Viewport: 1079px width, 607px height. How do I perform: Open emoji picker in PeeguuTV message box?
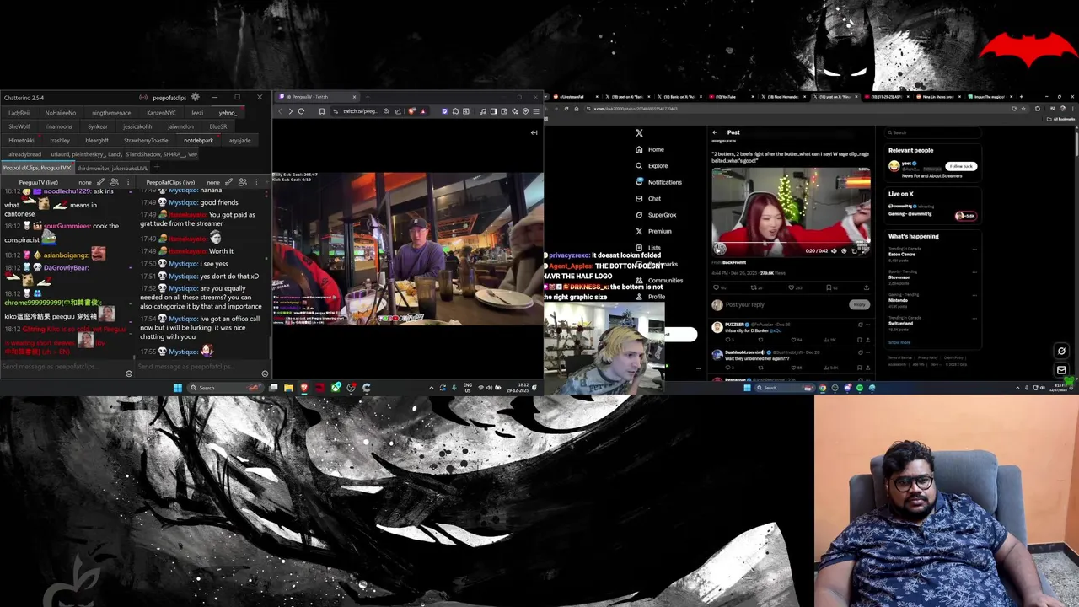click(129, 373)
